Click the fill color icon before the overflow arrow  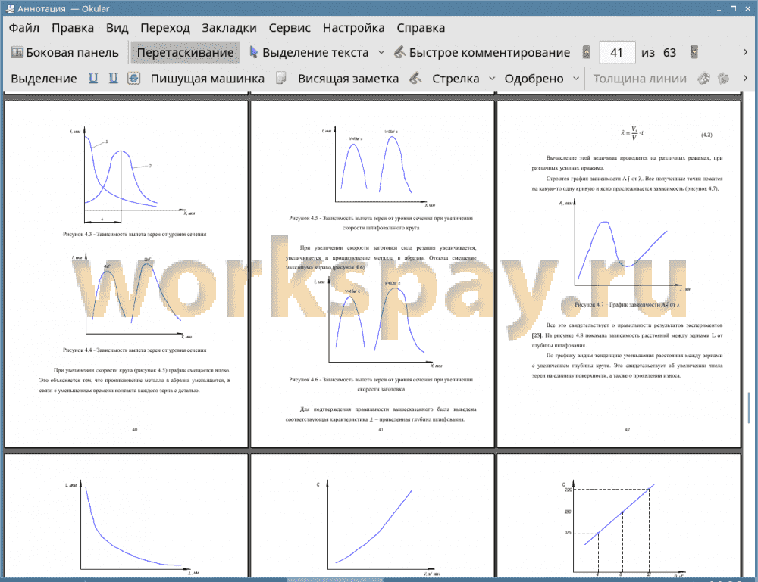724,78
